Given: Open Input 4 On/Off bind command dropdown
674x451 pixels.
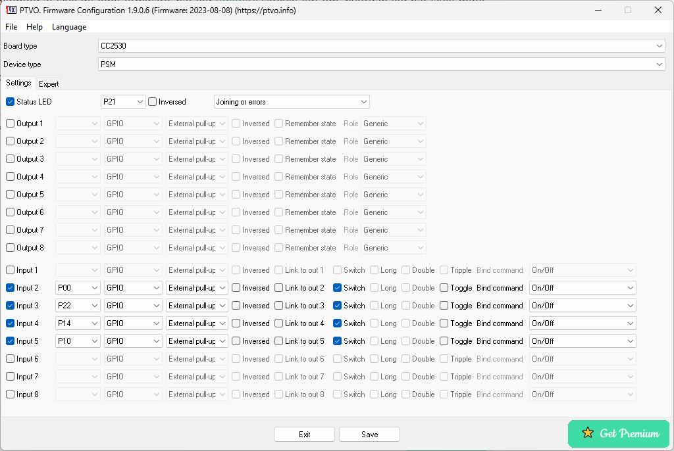Looking at the screenshot, I should point(583,323).
